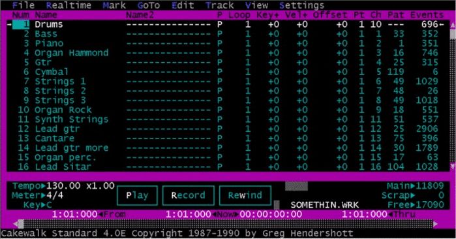Click scroll-down arrow of track list scrollbar
This screenshot has height=239, width=456.
pos(453,167)
